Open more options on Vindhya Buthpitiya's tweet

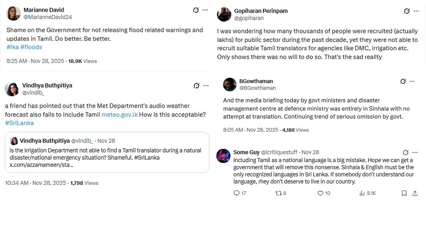point(206,85)
